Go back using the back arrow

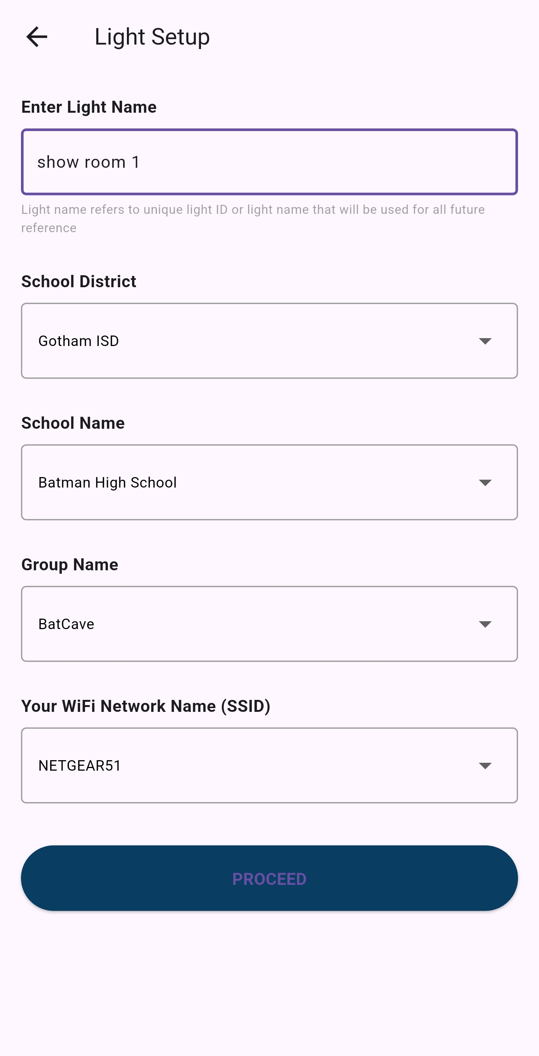coord(37,37)
